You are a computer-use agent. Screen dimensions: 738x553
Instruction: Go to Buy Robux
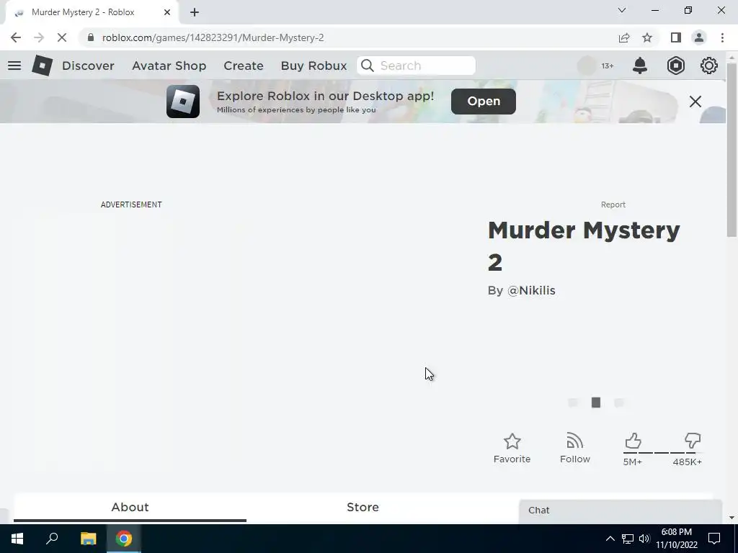pyautogui.click(x=314, y=66)
